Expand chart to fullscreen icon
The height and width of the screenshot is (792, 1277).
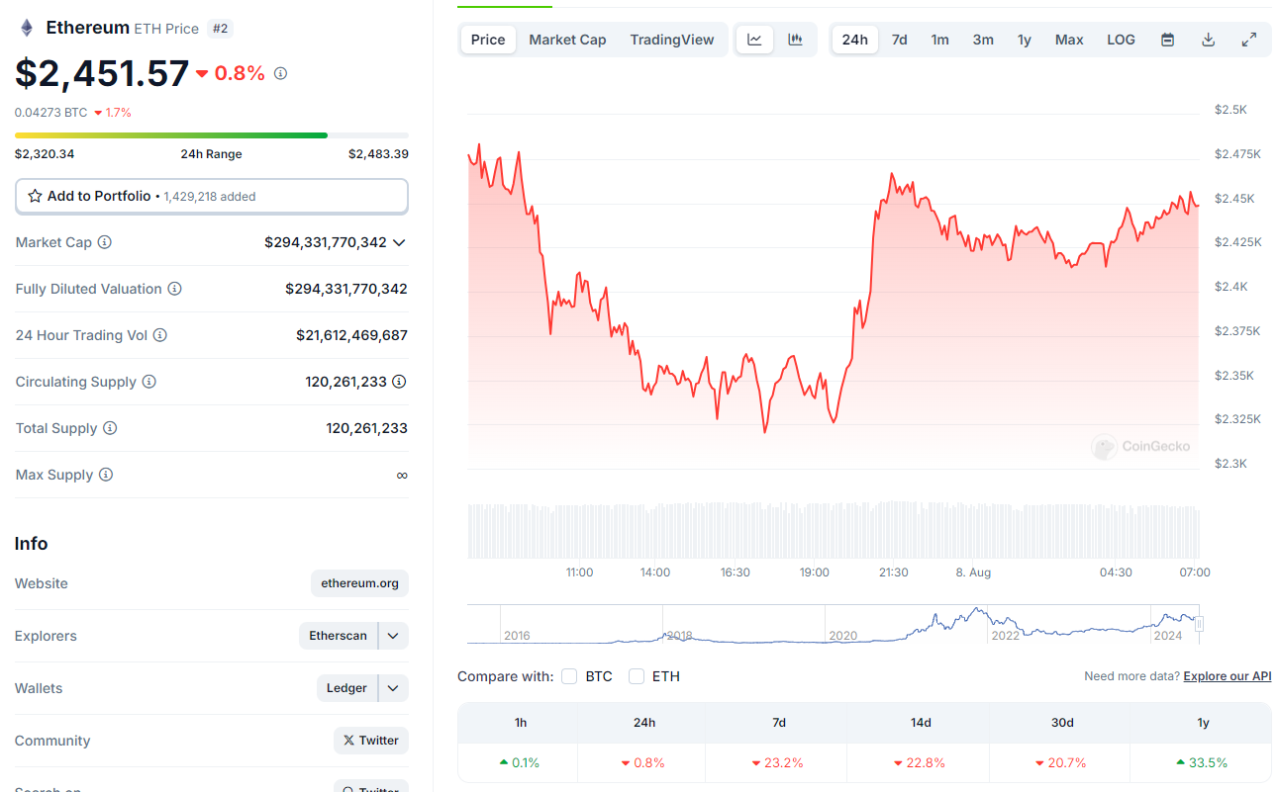click(x=1248, y=40)
